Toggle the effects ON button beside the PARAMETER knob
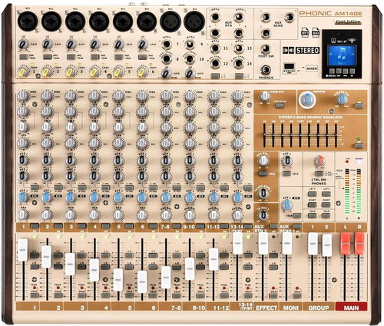This screenshot has width=384, height=326. (359, 105)
